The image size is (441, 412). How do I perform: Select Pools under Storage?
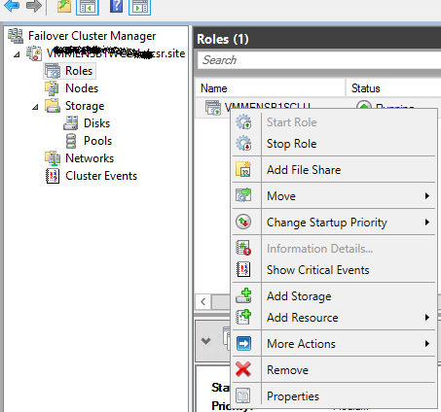(97, 141)
